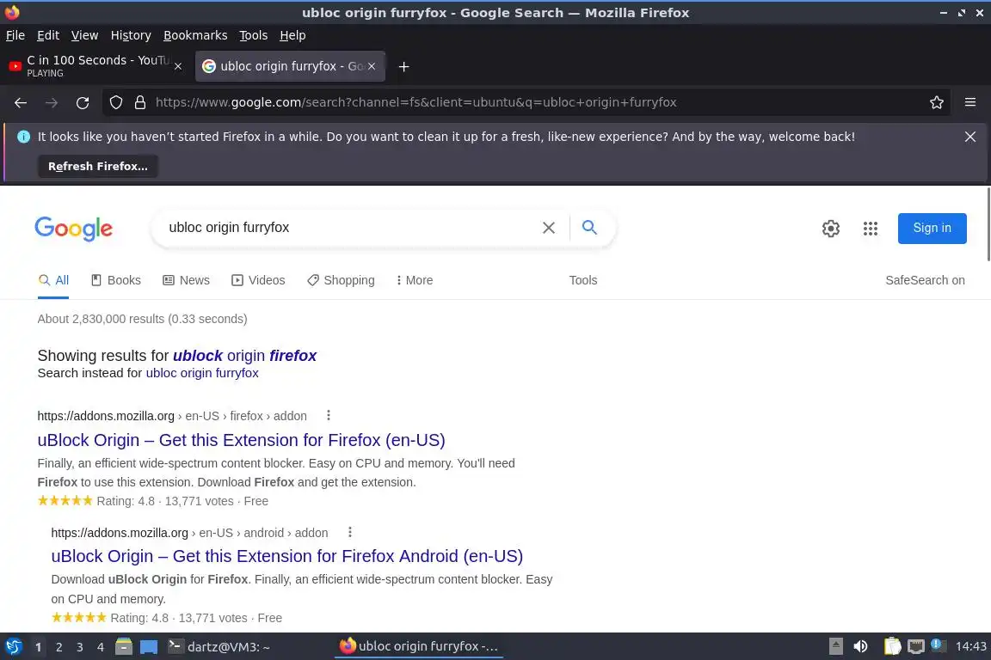Open the Firefox hamburger menu
Screen dimensions: 991x660
tap(970, 102)
